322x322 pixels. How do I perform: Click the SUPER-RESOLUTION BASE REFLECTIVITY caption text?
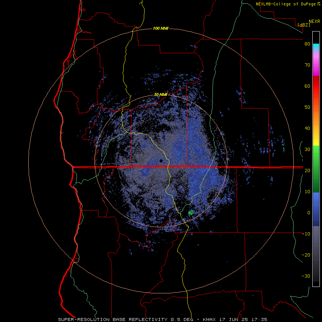[x=113, y=319]
